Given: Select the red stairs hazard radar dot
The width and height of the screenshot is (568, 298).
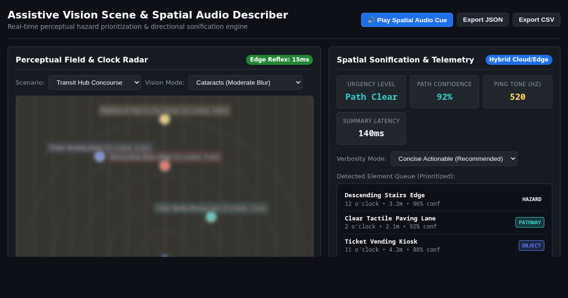Looking at the screenshot, I should [165, 166].
